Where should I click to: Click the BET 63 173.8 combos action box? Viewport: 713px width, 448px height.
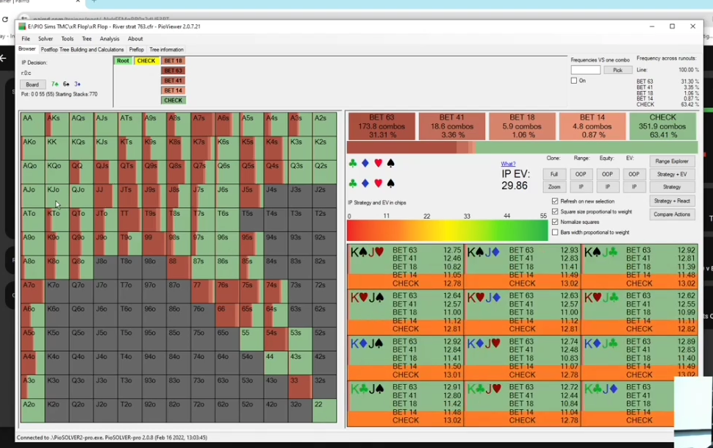pos(381,126)
